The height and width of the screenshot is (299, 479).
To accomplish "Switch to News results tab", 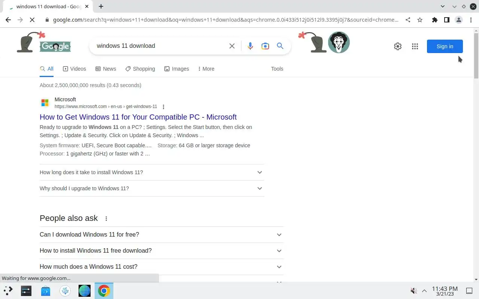I will pos(106,69).
